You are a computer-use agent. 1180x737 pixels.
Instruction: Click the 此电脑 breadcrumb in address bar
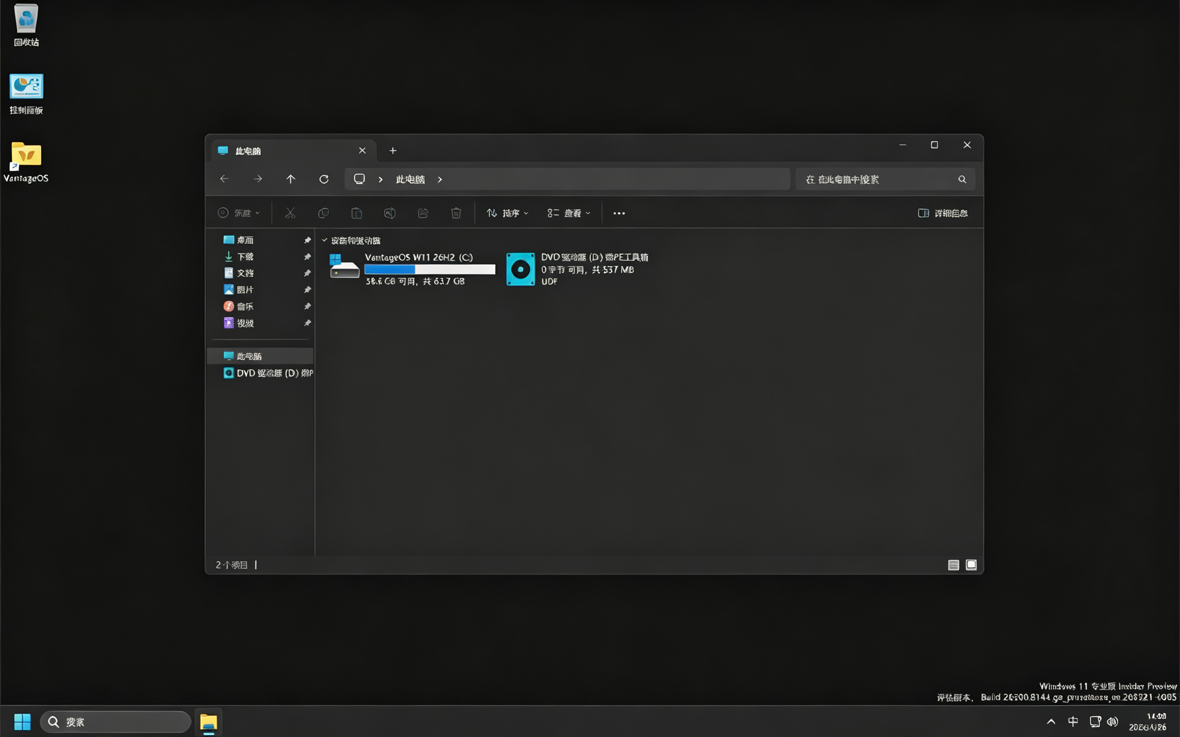tap(410, 179)
